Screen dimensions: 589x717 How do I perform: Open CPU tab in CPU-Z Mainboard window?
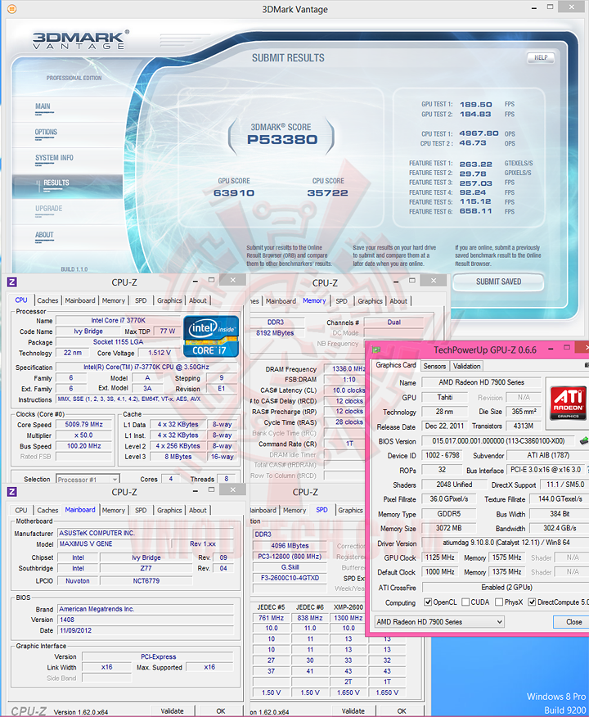click(x=21, y=510)
